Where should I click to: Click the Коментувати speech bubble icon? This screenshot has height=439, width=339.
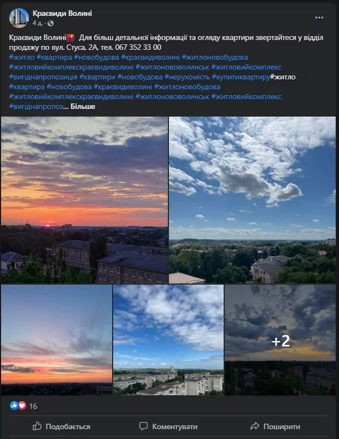click(143, 426)
